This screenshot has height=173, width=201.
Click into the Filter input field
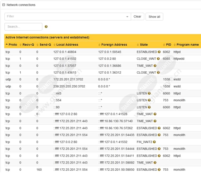tap(65, 17)
